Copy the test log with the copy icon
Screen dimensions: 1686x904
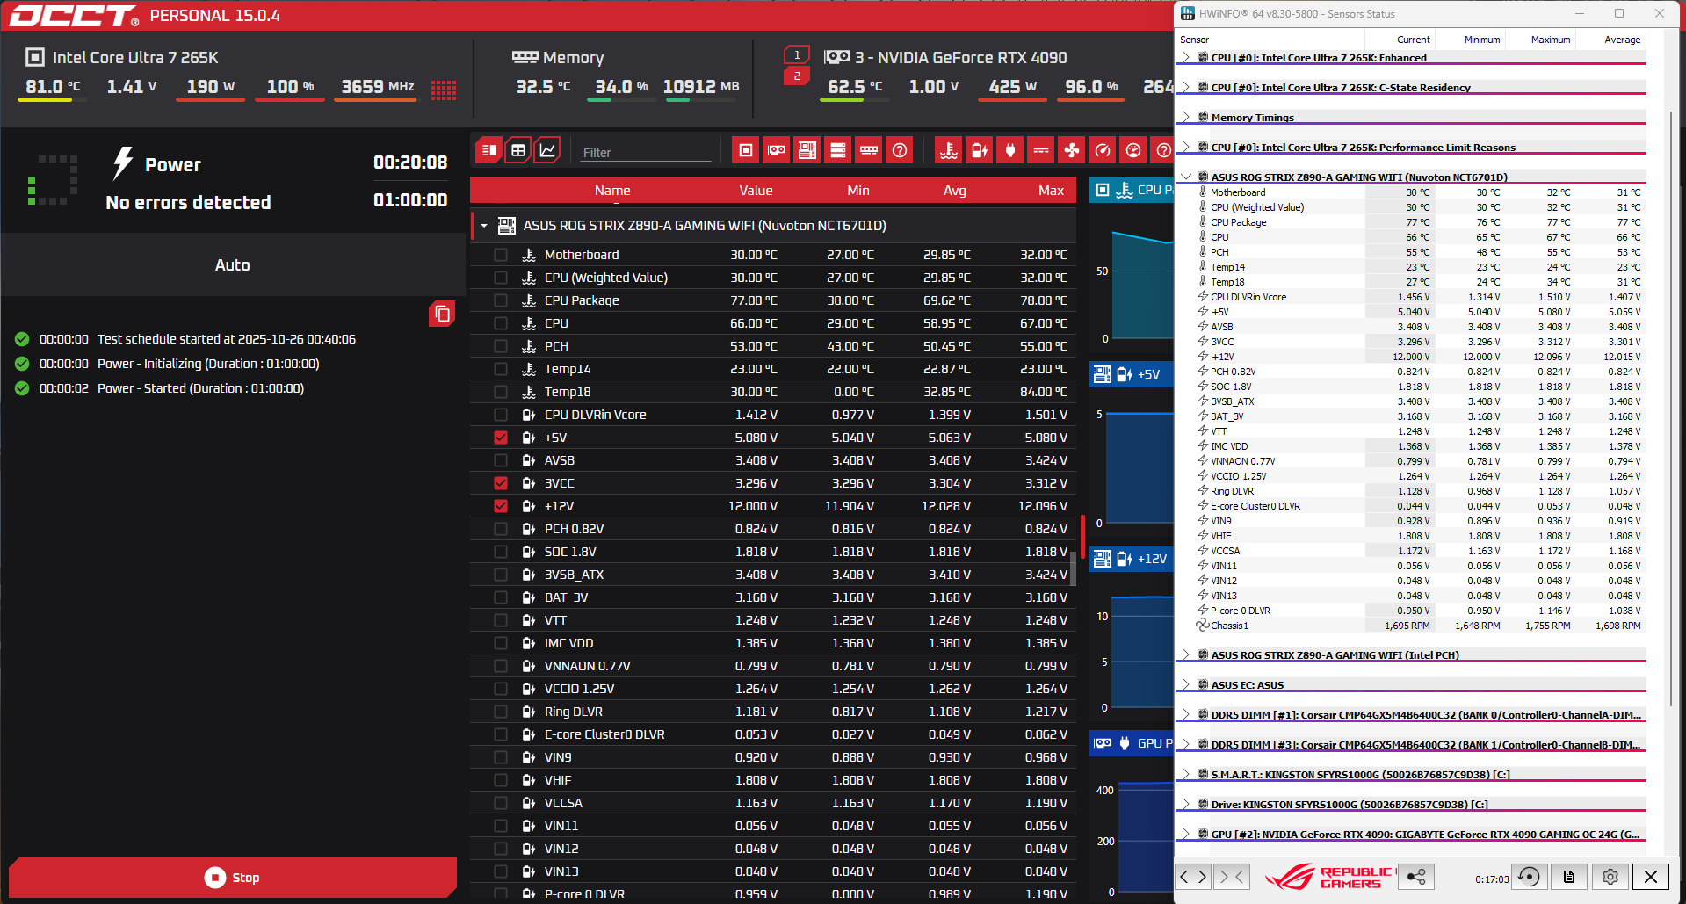tap(442, 314)
